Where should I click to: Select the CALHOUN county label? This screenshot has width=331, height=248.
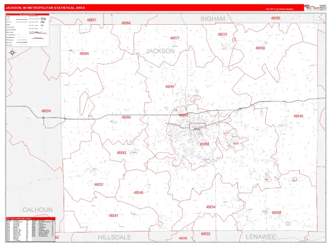(x=38, y=210)
